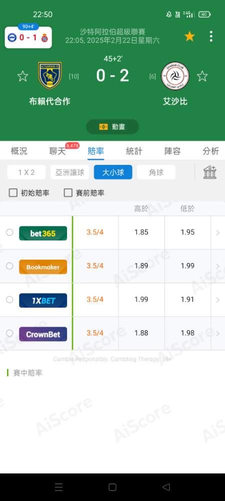
Task: Tap 1XBET under odds 1.91
Action: pos(187,300)
